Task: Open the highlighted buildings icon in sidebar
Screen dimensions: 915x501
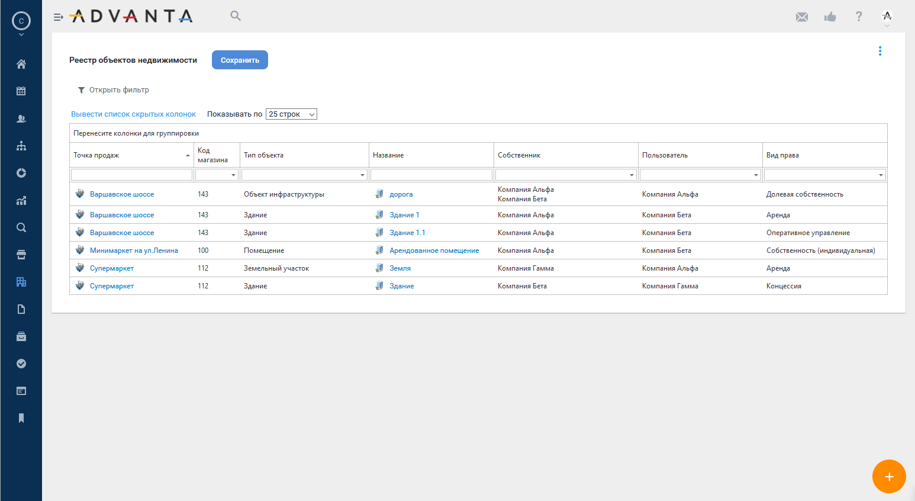Action: [21, 282]
